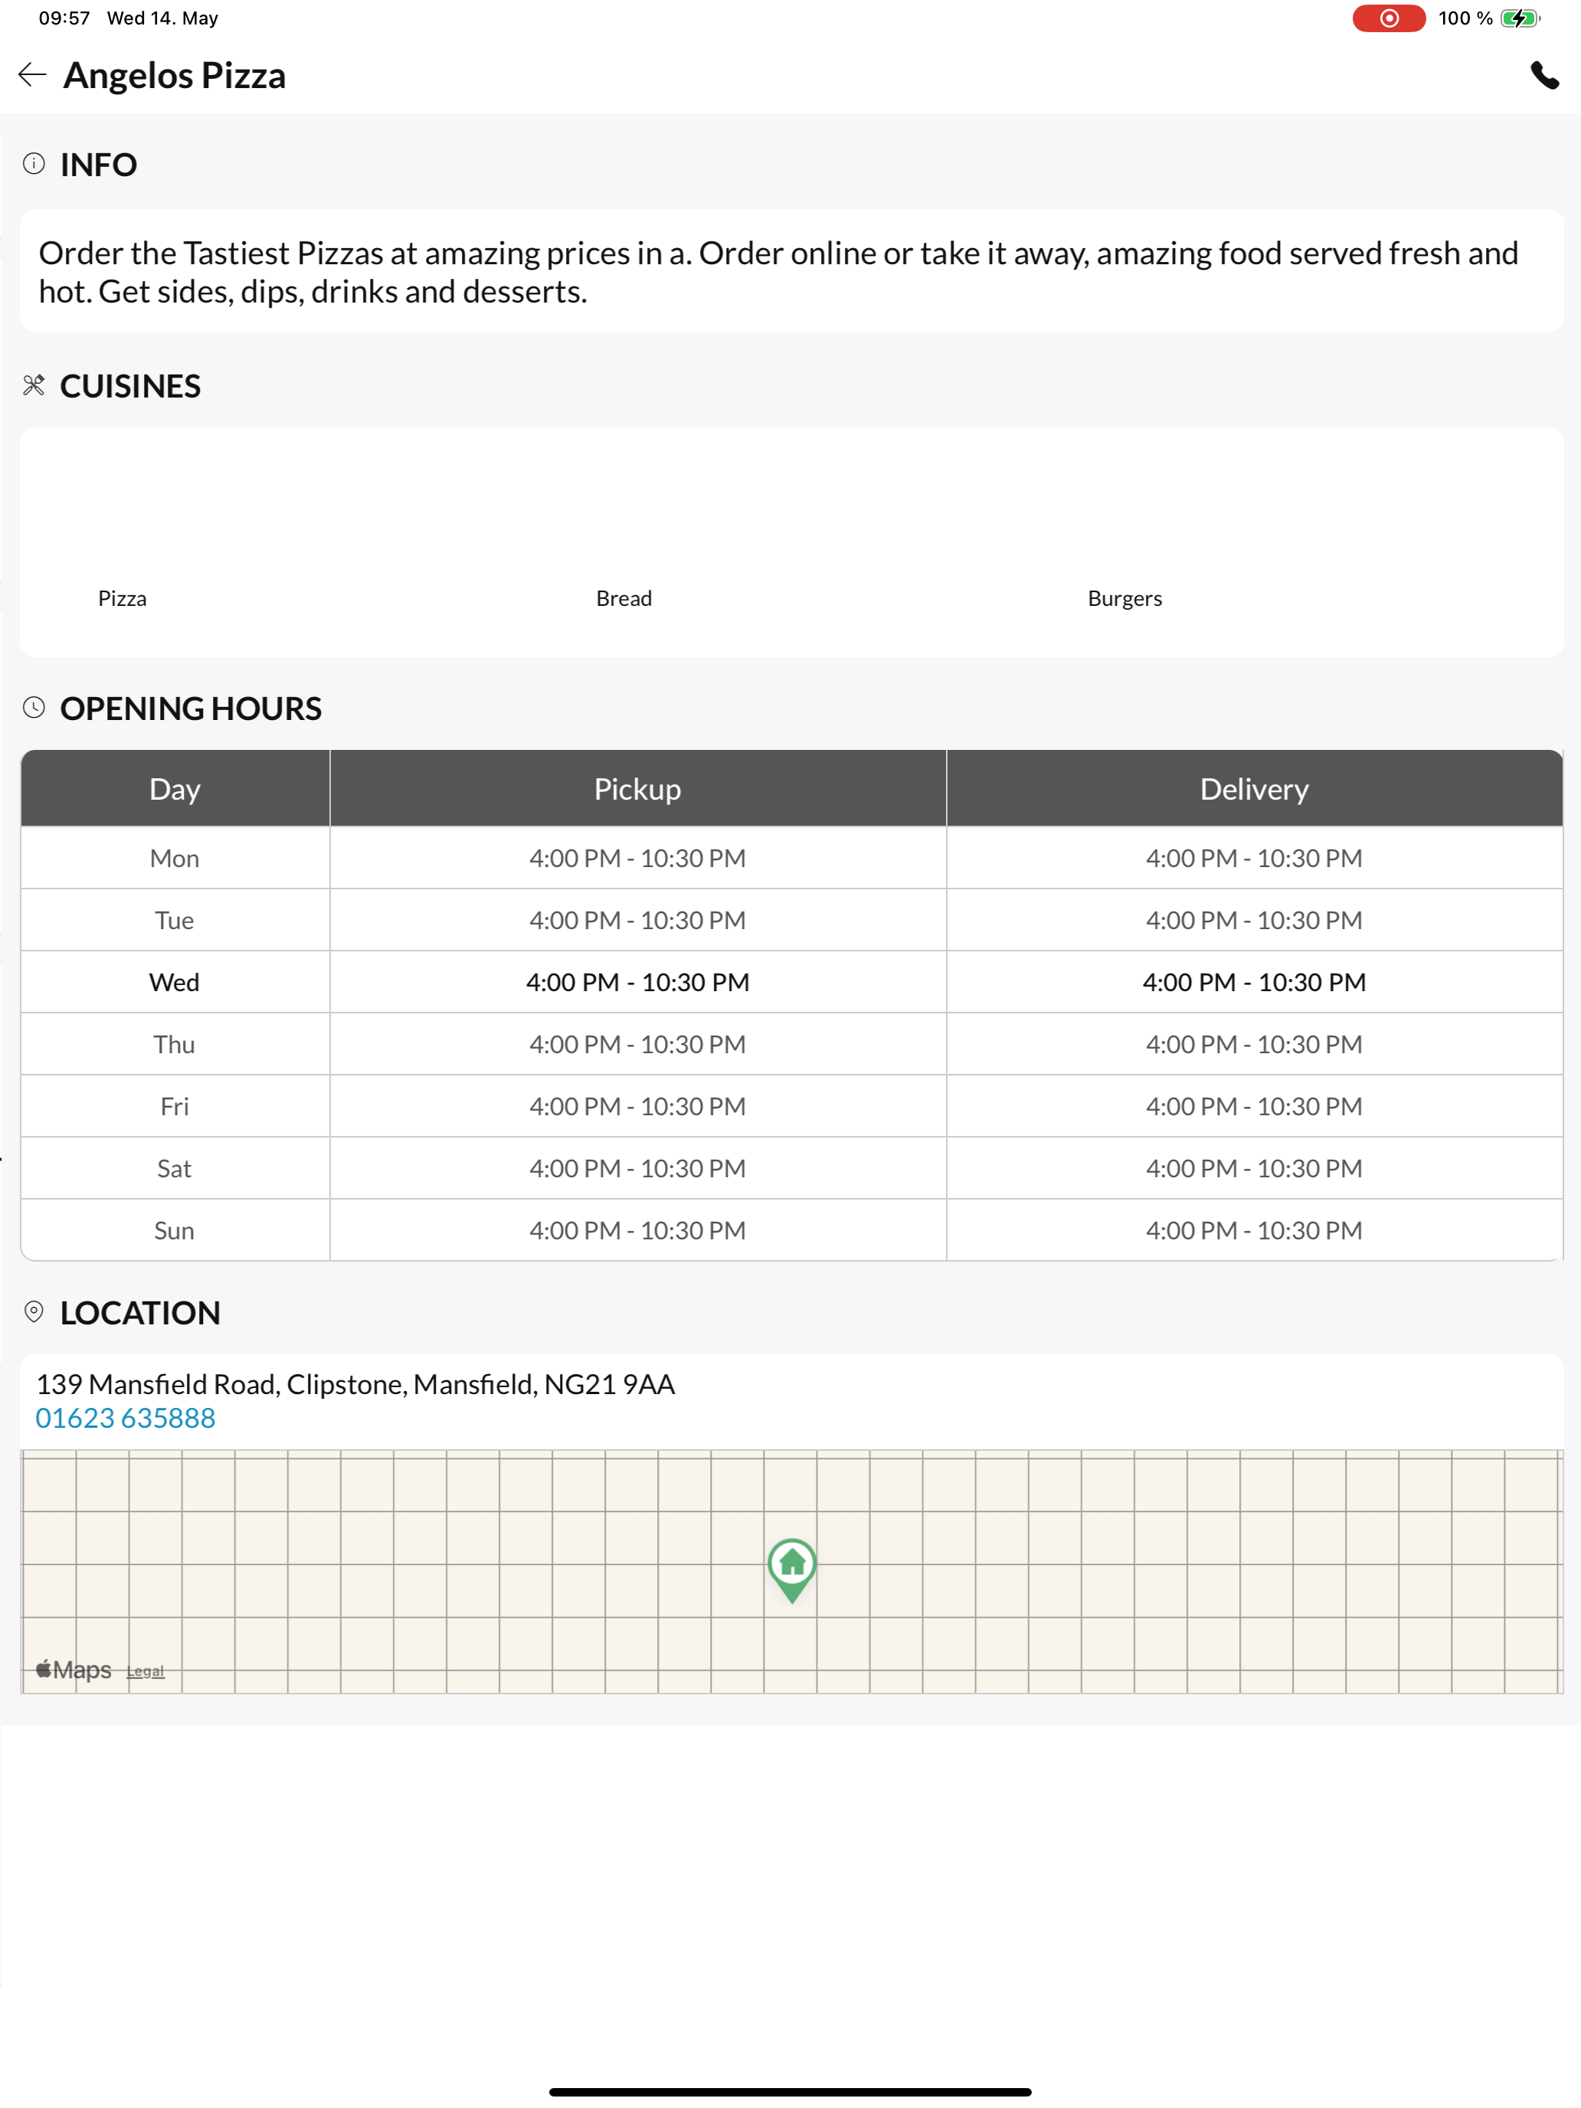Select the Sun row day cell

[x=175, y=1229]
